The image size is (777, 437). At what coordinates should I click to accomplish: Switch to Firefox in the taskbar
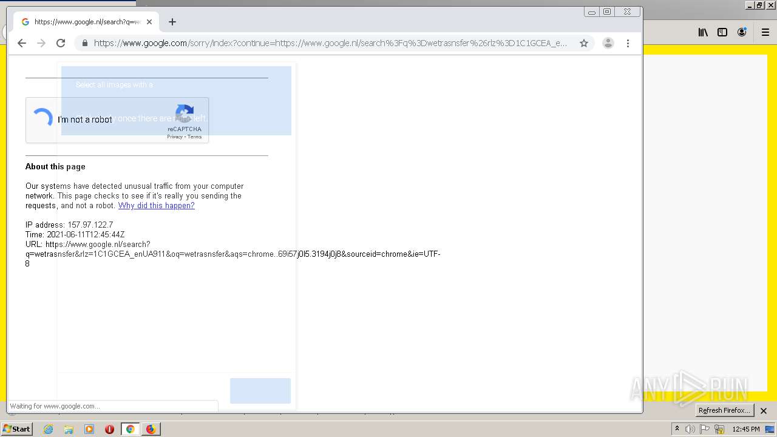(x=151, y=429)
